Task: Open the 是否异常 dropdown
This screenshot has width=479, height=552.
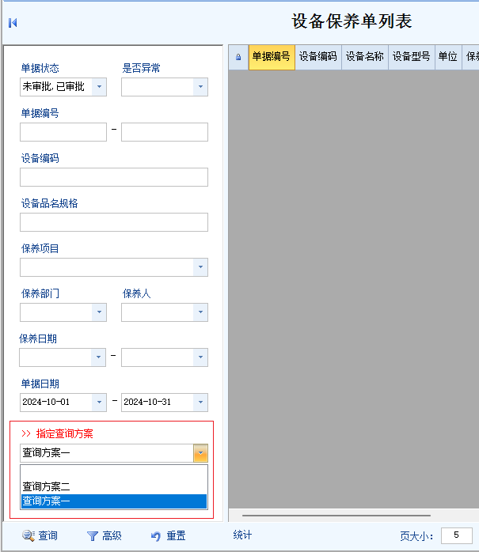Action: pos(200,86)
